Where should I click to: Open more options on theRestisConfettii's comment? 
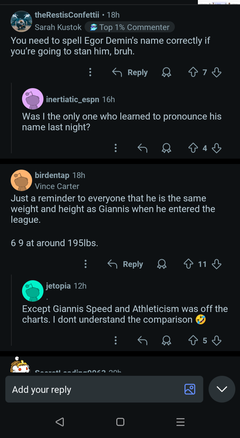[x=90, y=72]
